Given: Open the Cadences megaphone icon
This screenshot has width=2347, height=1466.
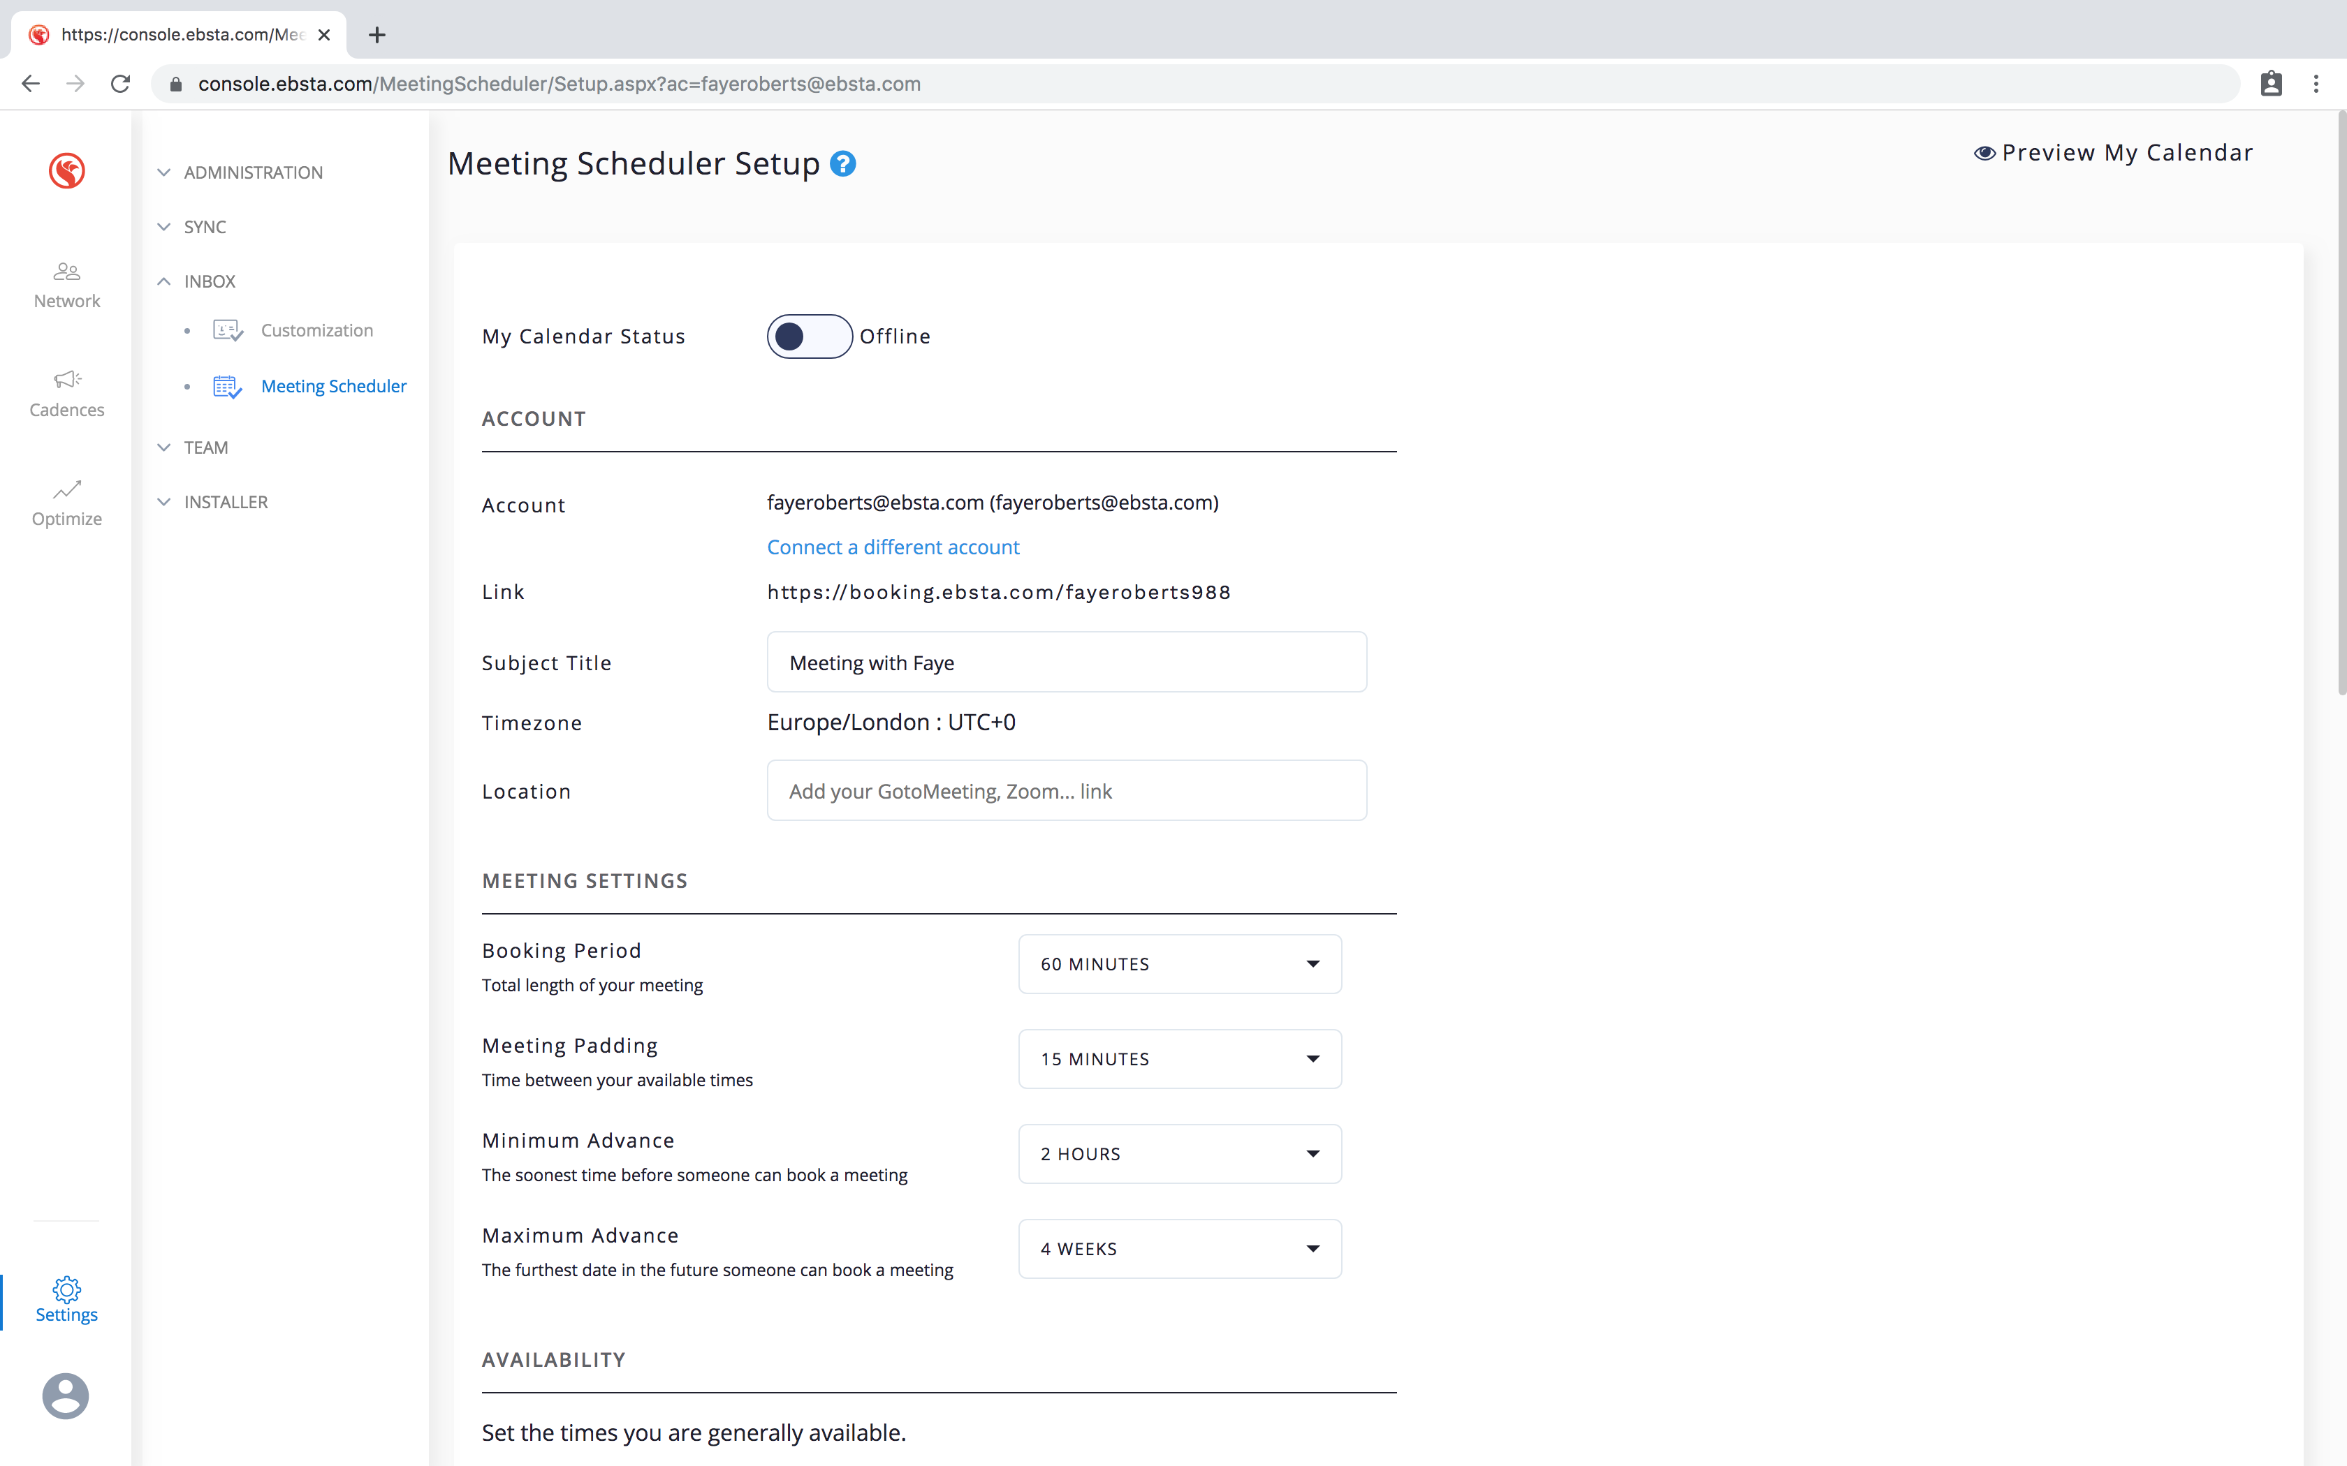Looking at the screenshot, I should [x=67, y=379].
